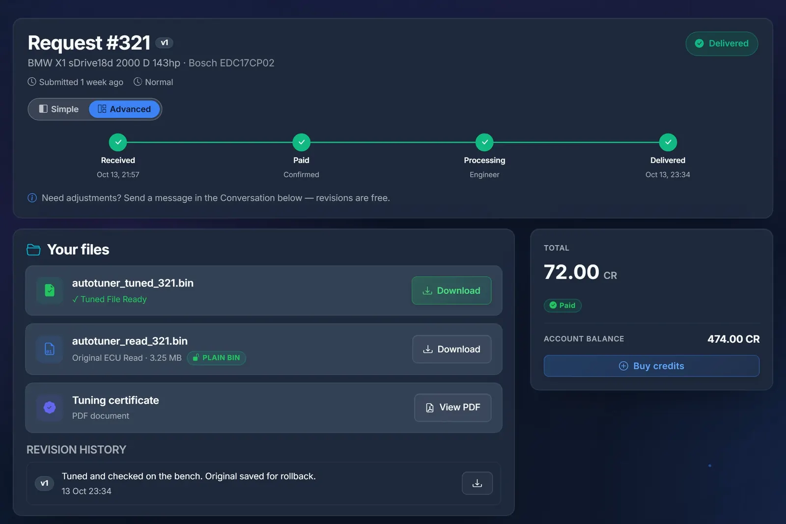Click the purple certificate badge icon
This screenshot has height=524, width=786.
[x=50, y=408]
